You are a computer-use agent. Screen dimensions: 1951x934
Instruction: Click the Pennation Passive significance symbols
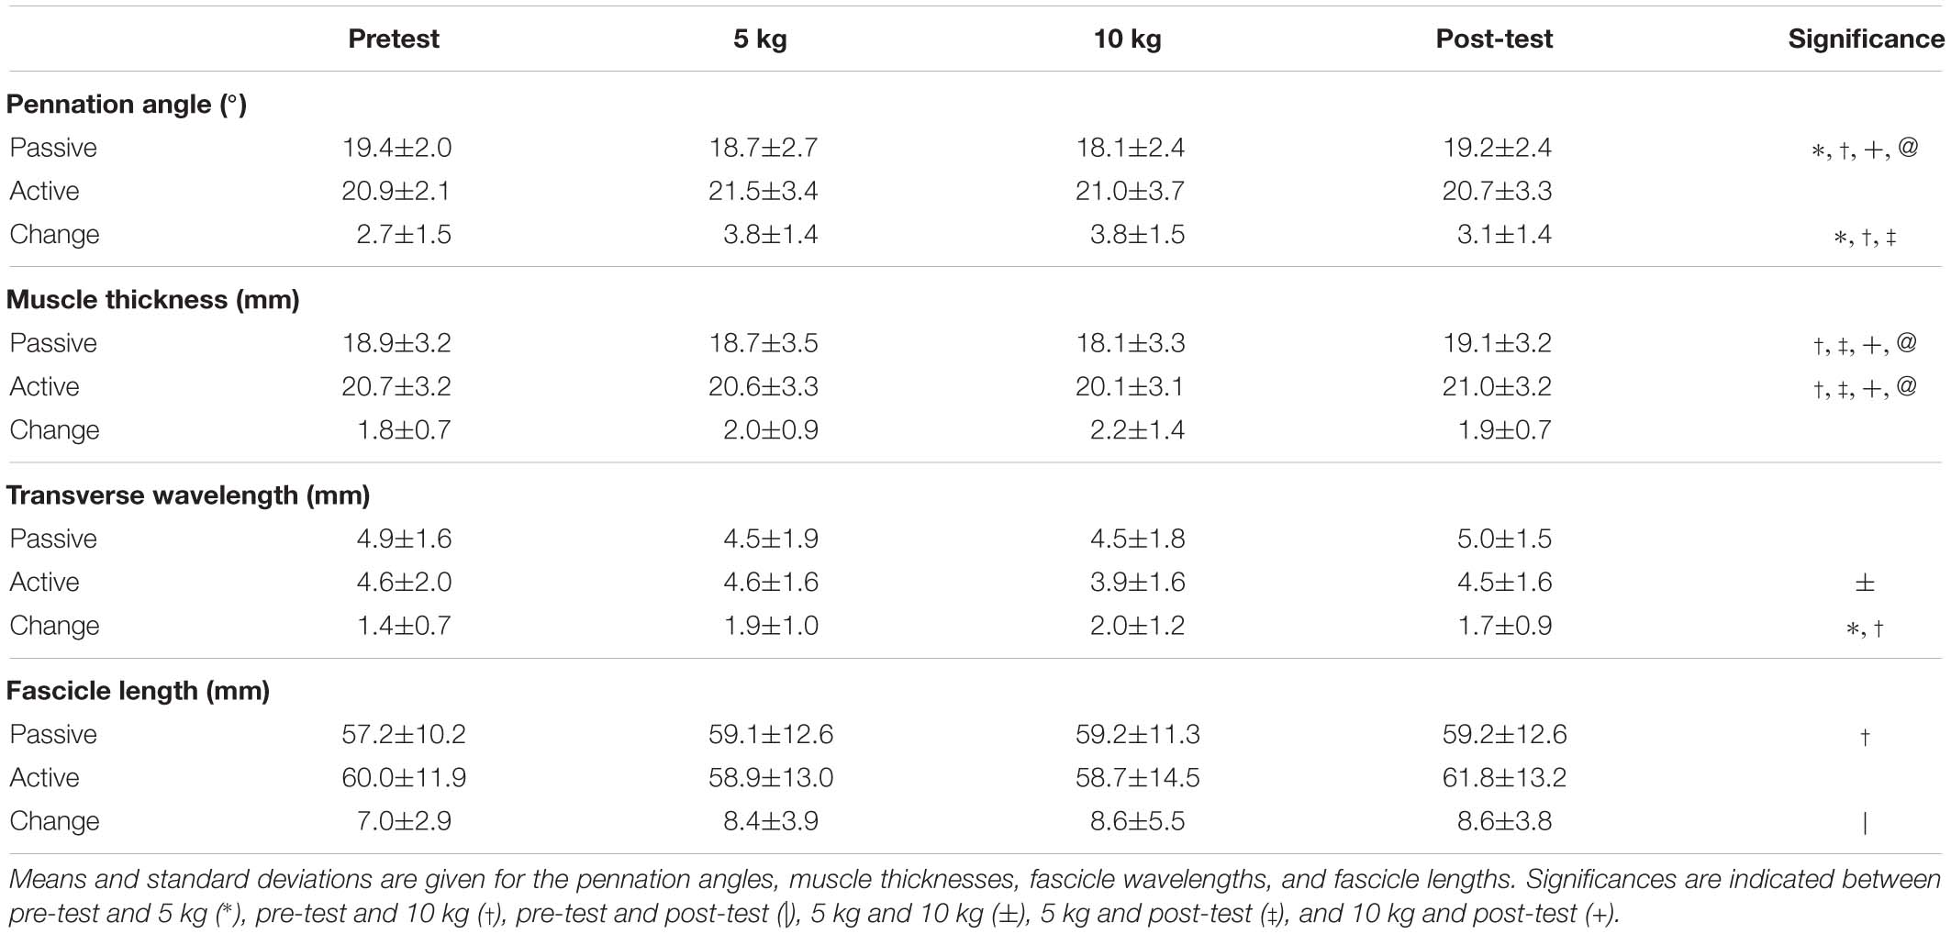[x=1864, y=149]
